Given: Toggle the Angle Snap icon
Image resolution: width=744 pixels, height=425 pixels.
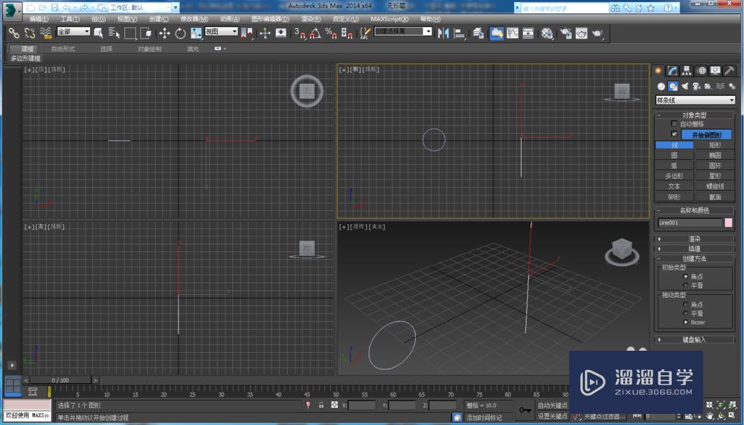Looking at the screenshot, I should point(315,33).
